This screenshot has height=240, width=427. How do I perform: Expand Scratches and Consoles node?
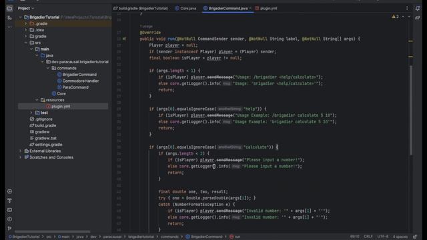pyautogui.click(x=20, y=157)
